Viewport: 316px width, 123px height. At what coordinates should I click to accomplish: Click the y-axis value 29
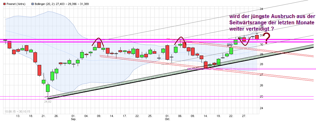pyautogui.click(x=261, y=54)
